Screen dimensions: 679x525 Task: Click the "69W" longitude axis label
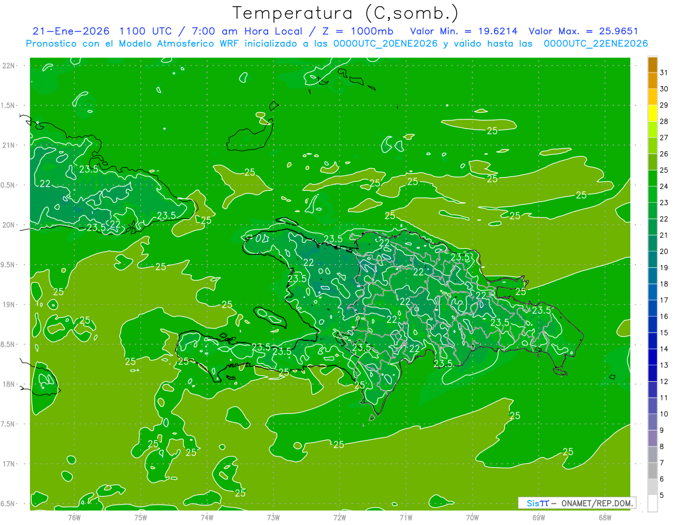(538, 518)
